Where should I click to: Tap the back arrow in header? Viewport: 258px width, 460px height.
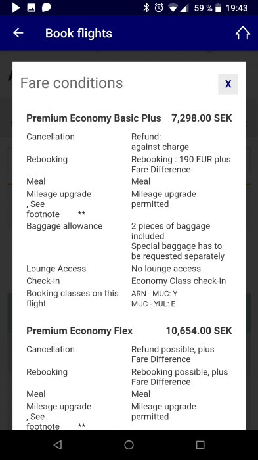tap(18, 33)
